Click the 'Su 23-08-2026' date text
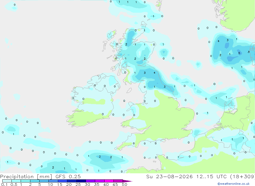The height and width of the screenshot is (186, 255). tap(170, 176)
